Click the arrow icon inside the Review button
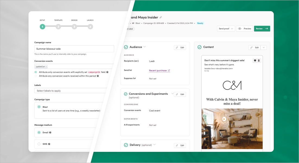The image size is (299, 163). coord(266,28)
